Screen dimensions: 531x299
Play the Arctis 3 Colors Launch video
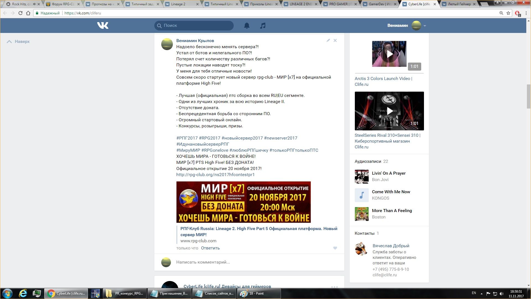coord(389,54)
